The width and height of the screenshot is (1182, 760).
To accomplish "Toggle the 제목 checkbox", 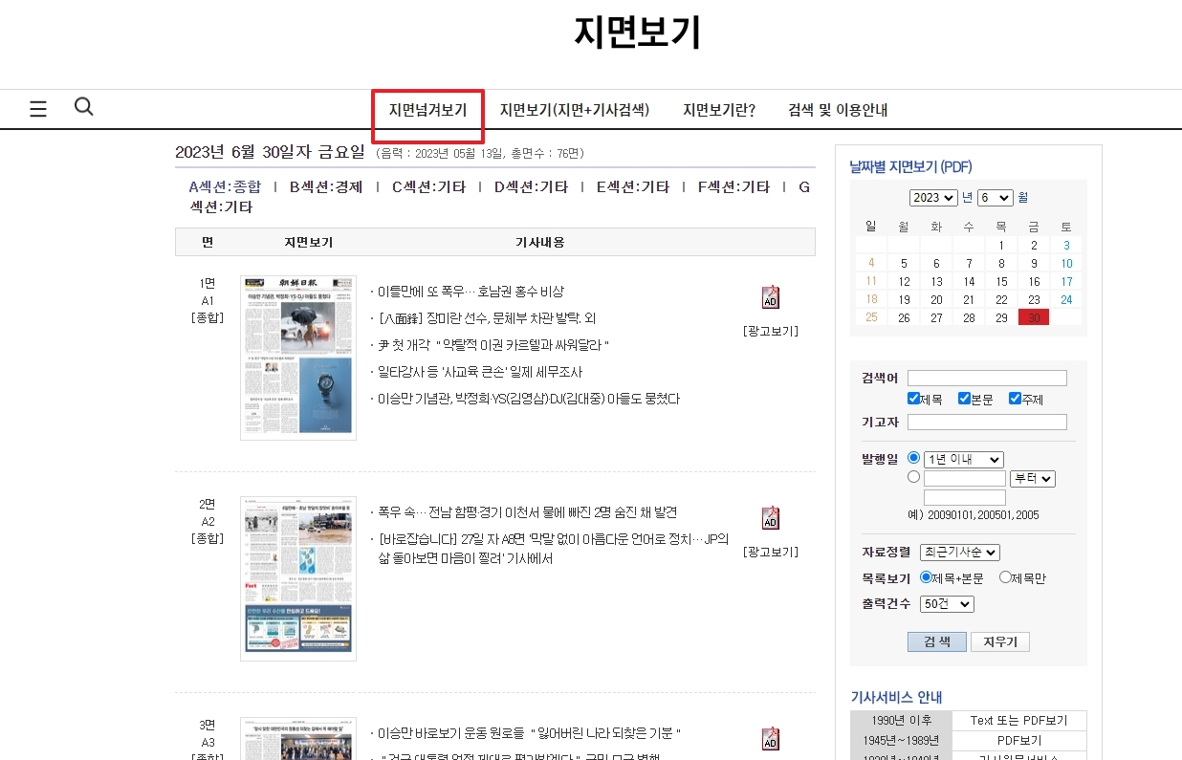I will click(x=914, y=399).
